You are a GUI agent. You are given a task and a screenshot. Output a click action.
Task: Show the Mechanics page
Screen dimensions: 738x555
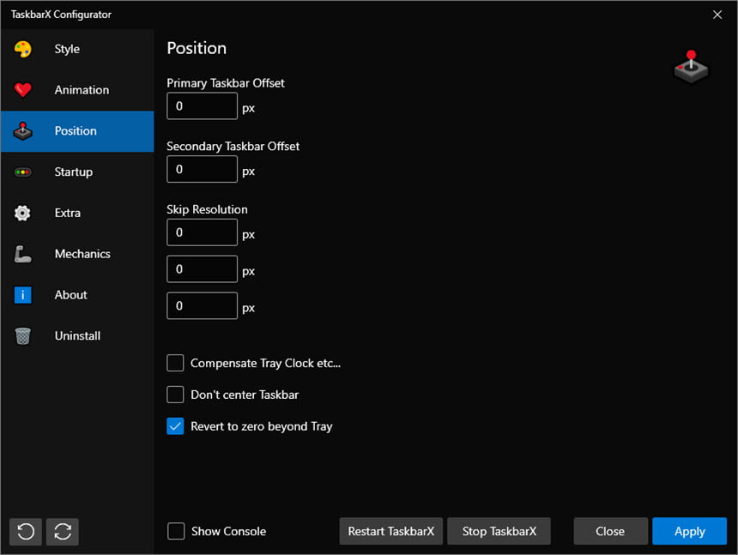77,254
